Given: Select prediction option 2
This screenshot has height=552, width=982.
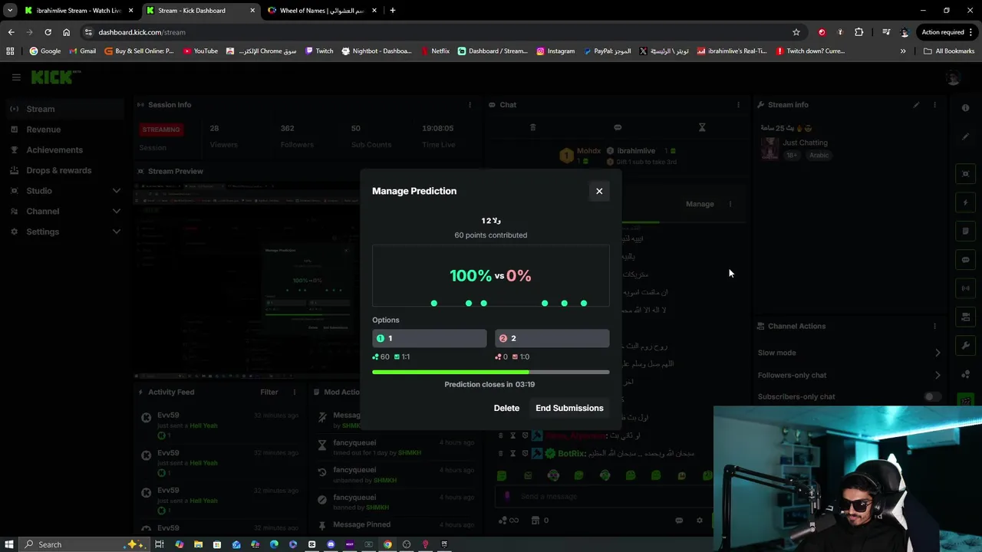Looking at the screenshot, I should (552, 338).
